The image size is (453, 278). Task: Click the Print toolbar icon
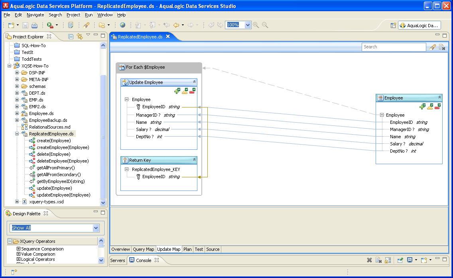click(34, 25)
